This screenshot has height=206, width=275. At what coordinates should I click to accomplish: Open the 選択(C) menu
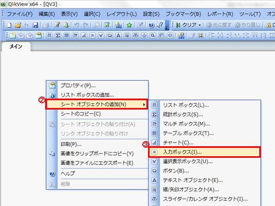click(92, 14)
